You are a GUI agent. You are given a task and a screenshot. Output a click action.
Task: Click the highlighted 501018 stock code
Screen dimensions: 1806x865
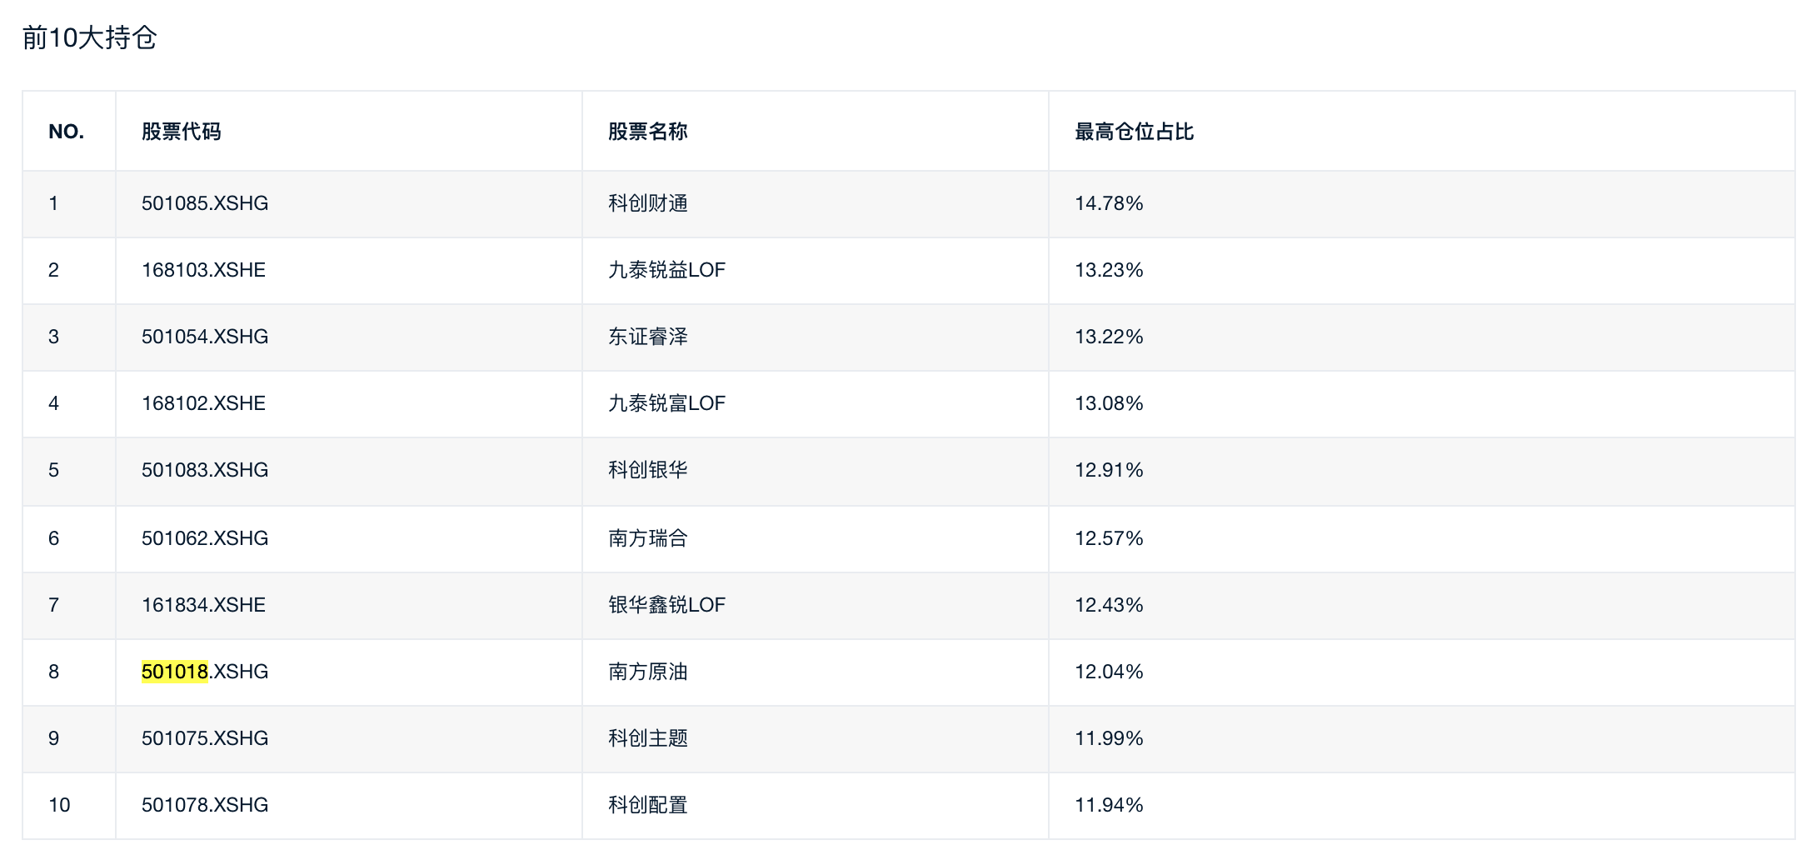pyautogui.click(x=174, y=672)
